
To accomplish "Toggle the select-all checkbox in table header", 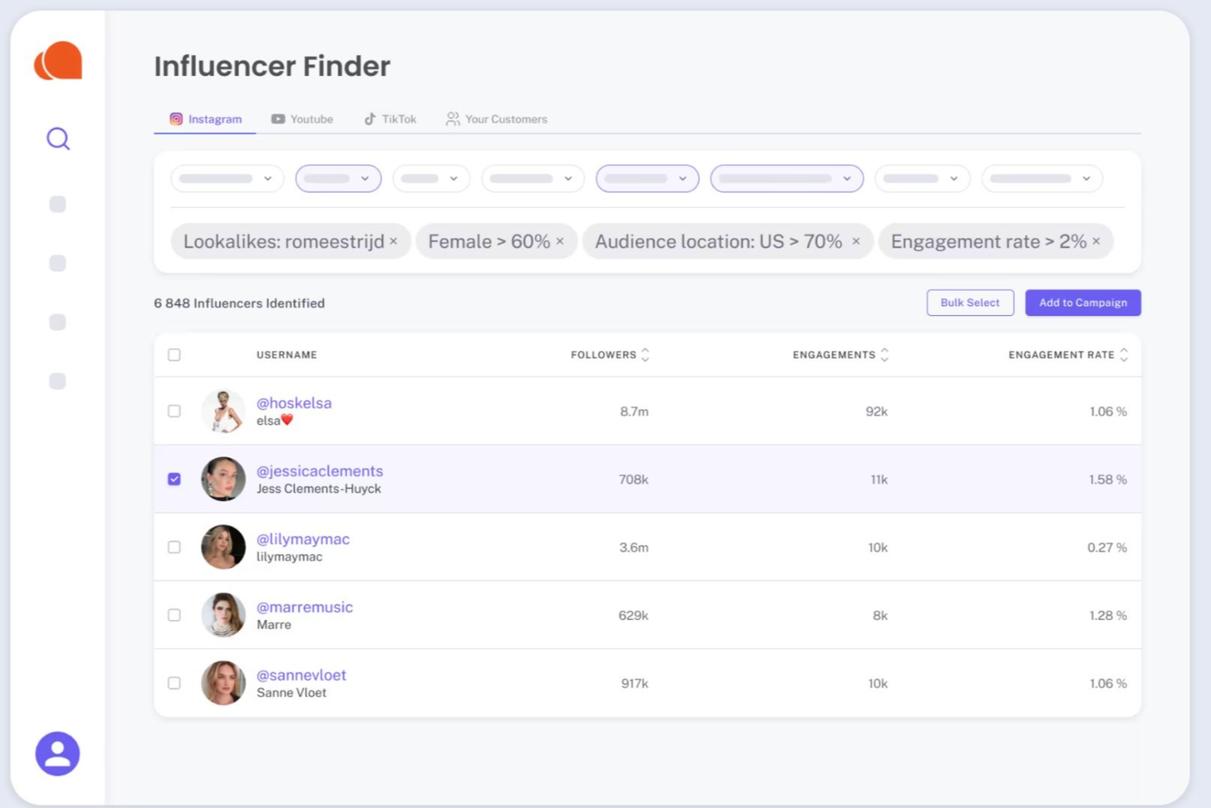I will click(174, 354).
